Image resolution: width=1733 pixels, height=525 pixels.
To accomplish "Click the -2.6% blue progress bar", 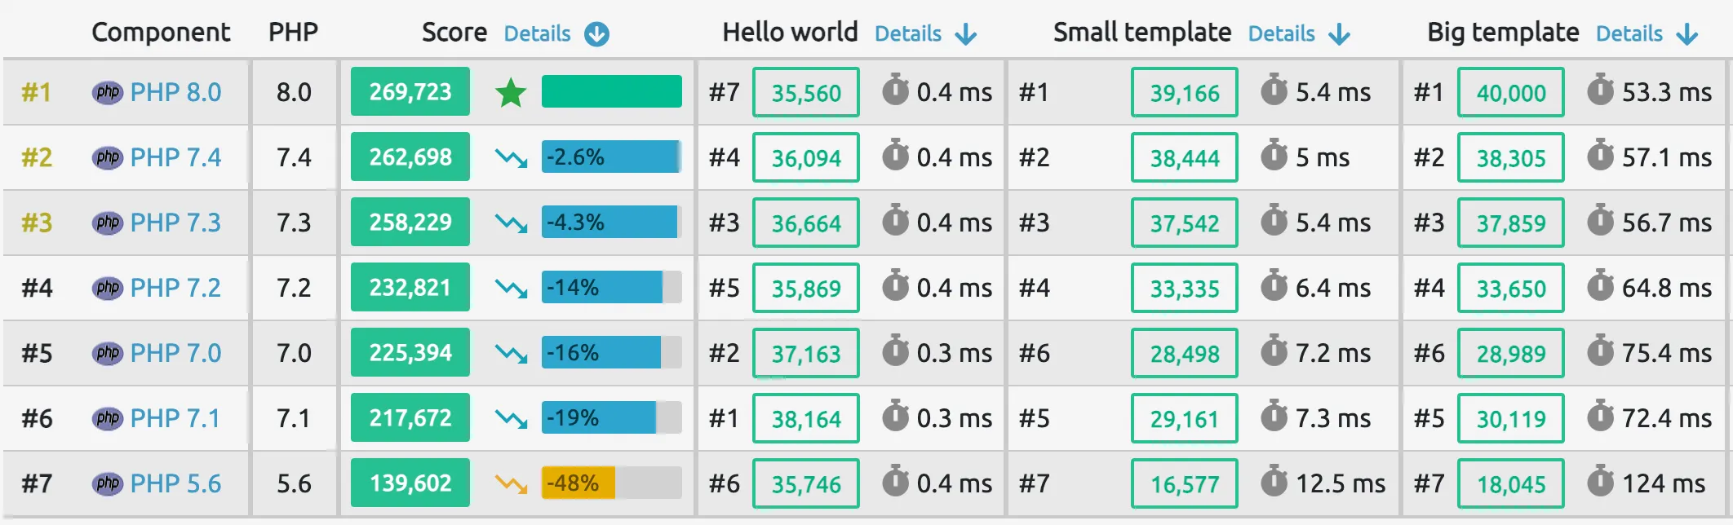I will pyautogui.click(x=612, y=157).
